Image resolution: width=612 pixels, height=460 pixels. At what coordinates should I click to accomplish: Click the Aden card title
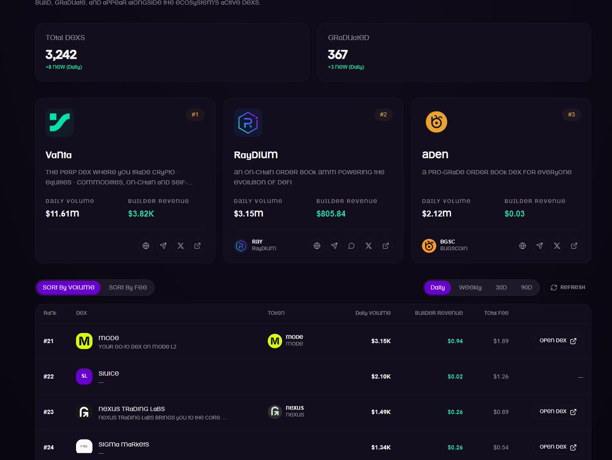point(435,155)
